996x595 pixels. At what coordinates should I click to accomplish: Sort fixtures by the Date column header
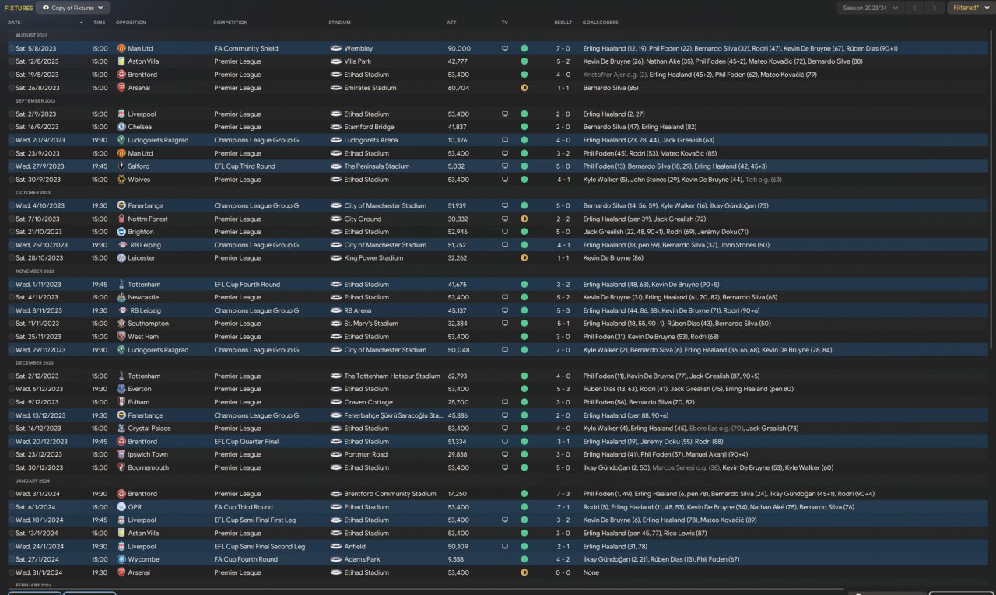[14, 23]
